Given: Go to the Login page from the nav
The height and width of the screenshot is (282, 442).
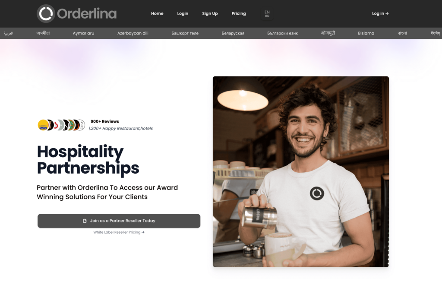Looking at the screenshot, I should point(183,13).
